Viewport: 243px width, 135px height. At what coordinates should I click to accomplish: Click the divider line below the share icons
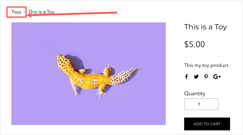tap(213, 86)
